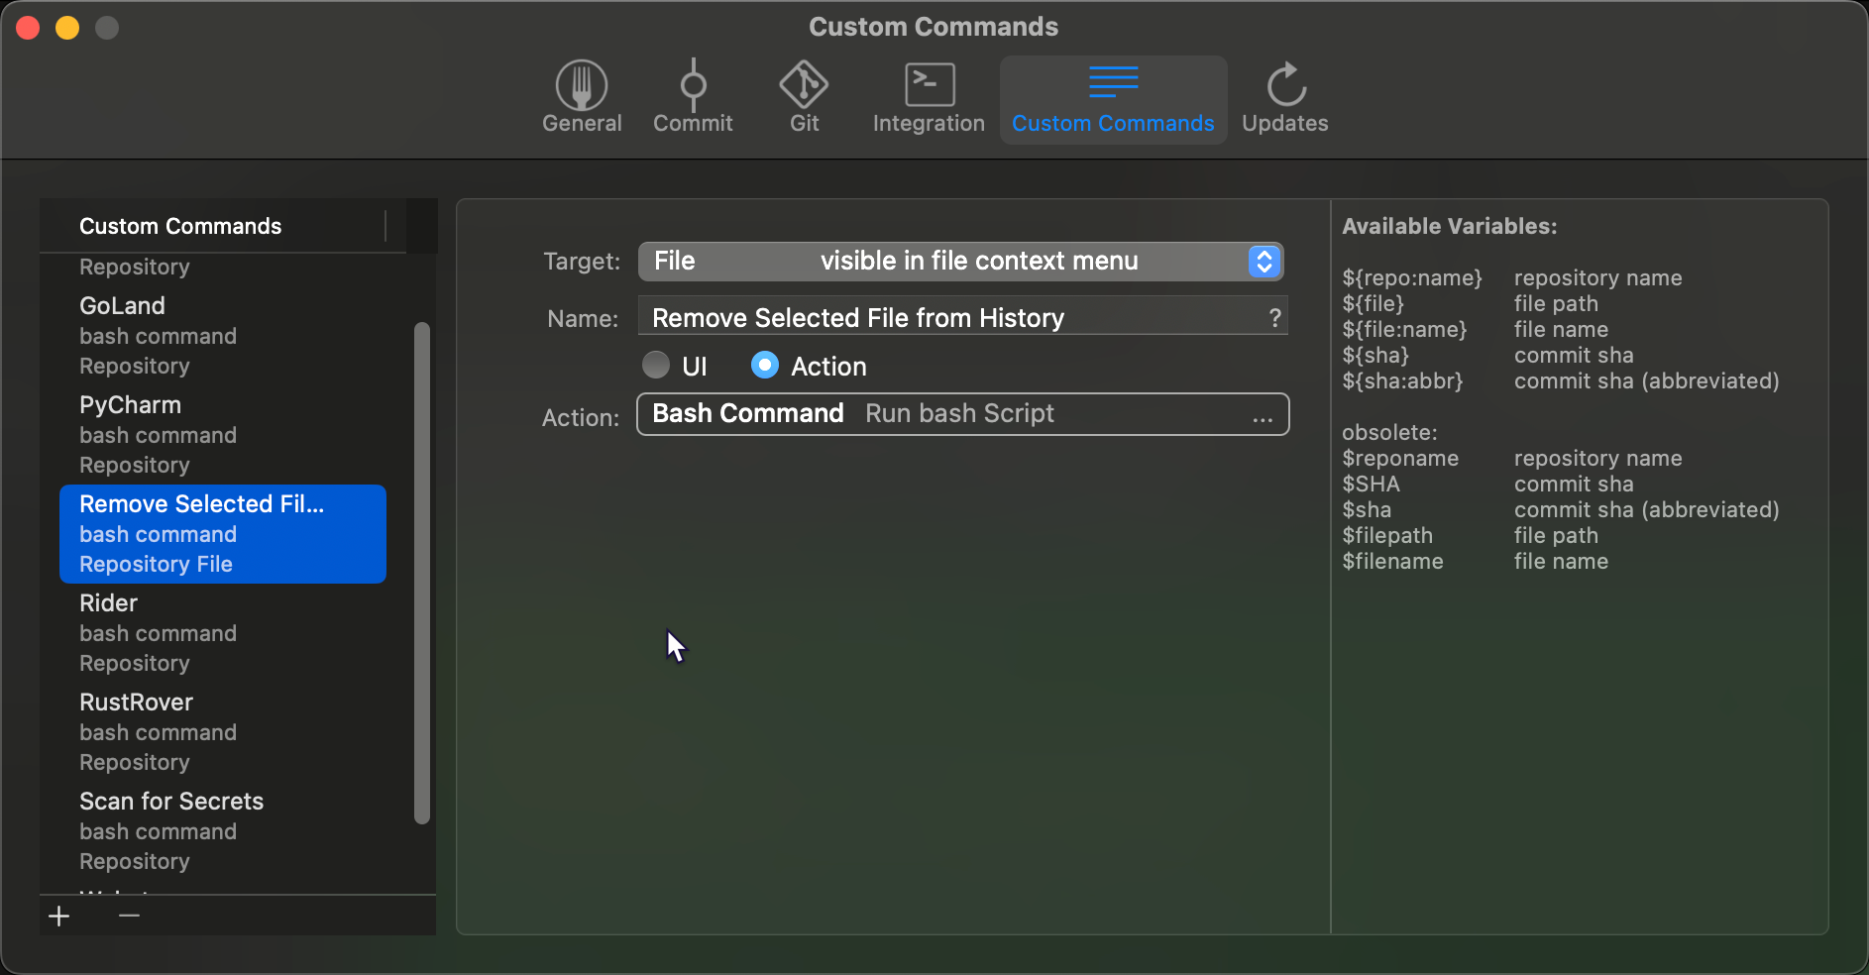1869x975 pixels.
Task: Select the Action radio button
Action: coord(765,366)
